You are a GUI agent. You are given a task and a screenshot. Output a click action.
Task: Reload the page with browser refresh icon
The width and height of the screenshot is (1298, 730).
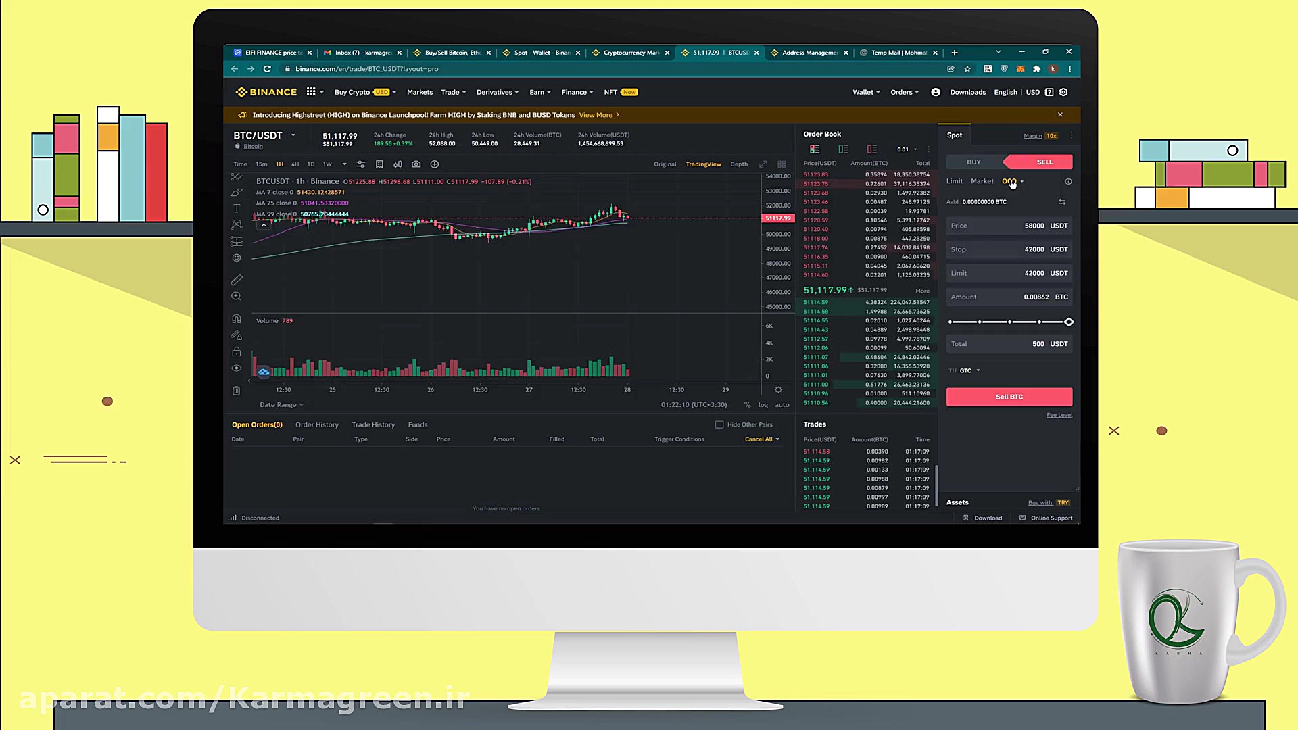(x=267, y=69)
